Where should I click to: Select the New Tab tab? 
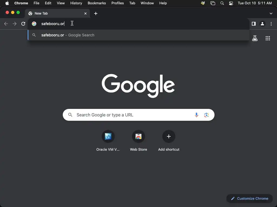coord(57,13)
